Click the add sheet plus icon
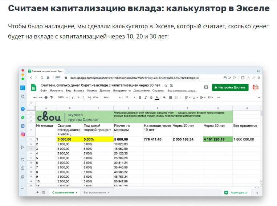277x206 pixels. pos(37,192)
